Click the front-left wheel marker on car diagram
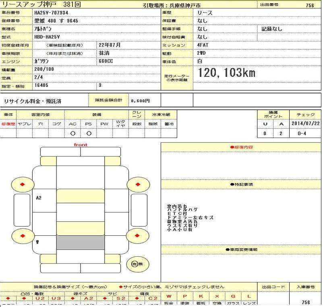 (x=22, y=184)
